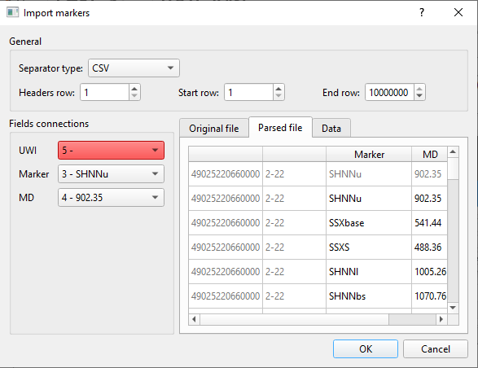Click the Marker column header
The height and width of the screenshot is (368, 478).
pos(369,154)
